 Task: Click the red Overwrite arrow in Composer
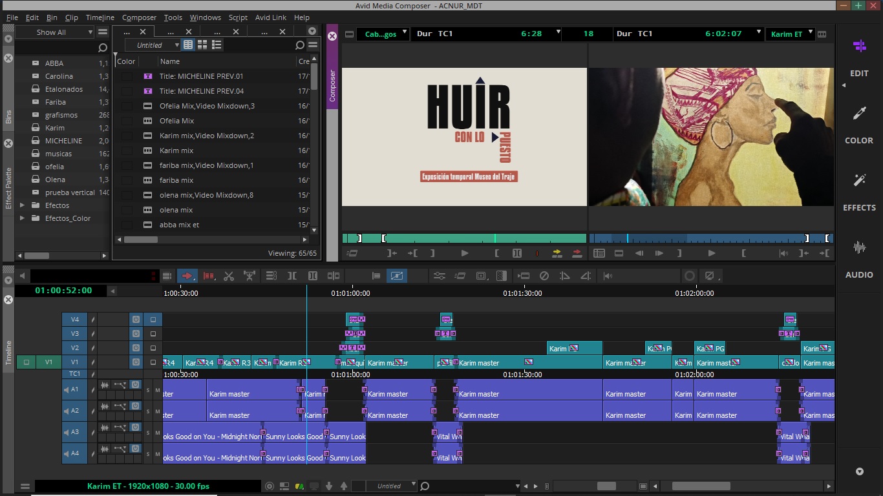coord(577,253)
